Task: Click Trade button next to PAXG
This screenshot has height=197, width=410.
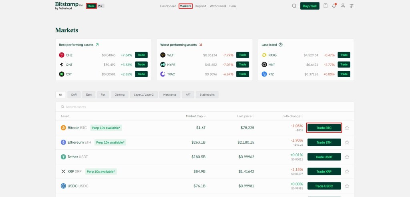Action: coord(344,55)
